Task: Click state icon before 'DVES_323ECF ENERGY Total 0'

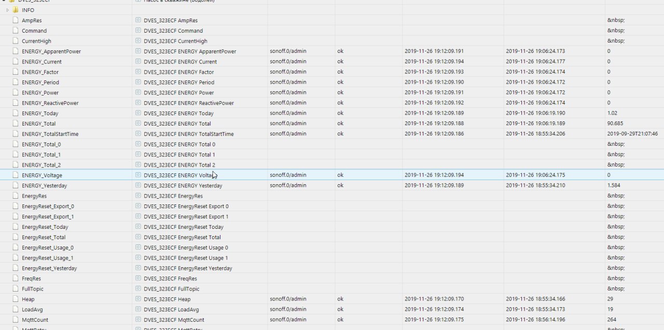Action: [x=138, y=144]
